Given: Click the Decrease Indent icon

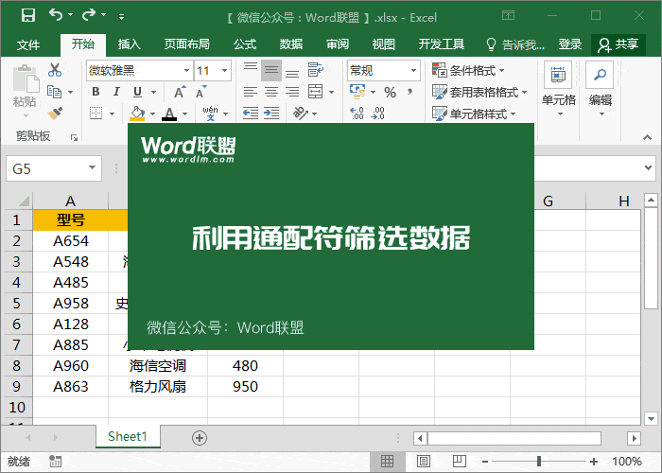Looking at the screenshot, I should 251,114.
